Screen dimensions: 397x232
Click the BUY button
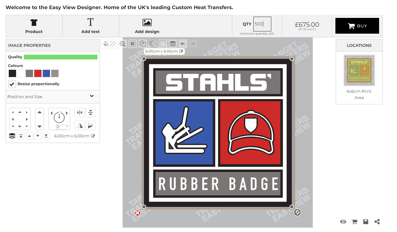357,26
